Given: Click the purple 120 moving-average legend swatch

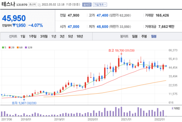Looking at the screenshot, I should 26,47.
